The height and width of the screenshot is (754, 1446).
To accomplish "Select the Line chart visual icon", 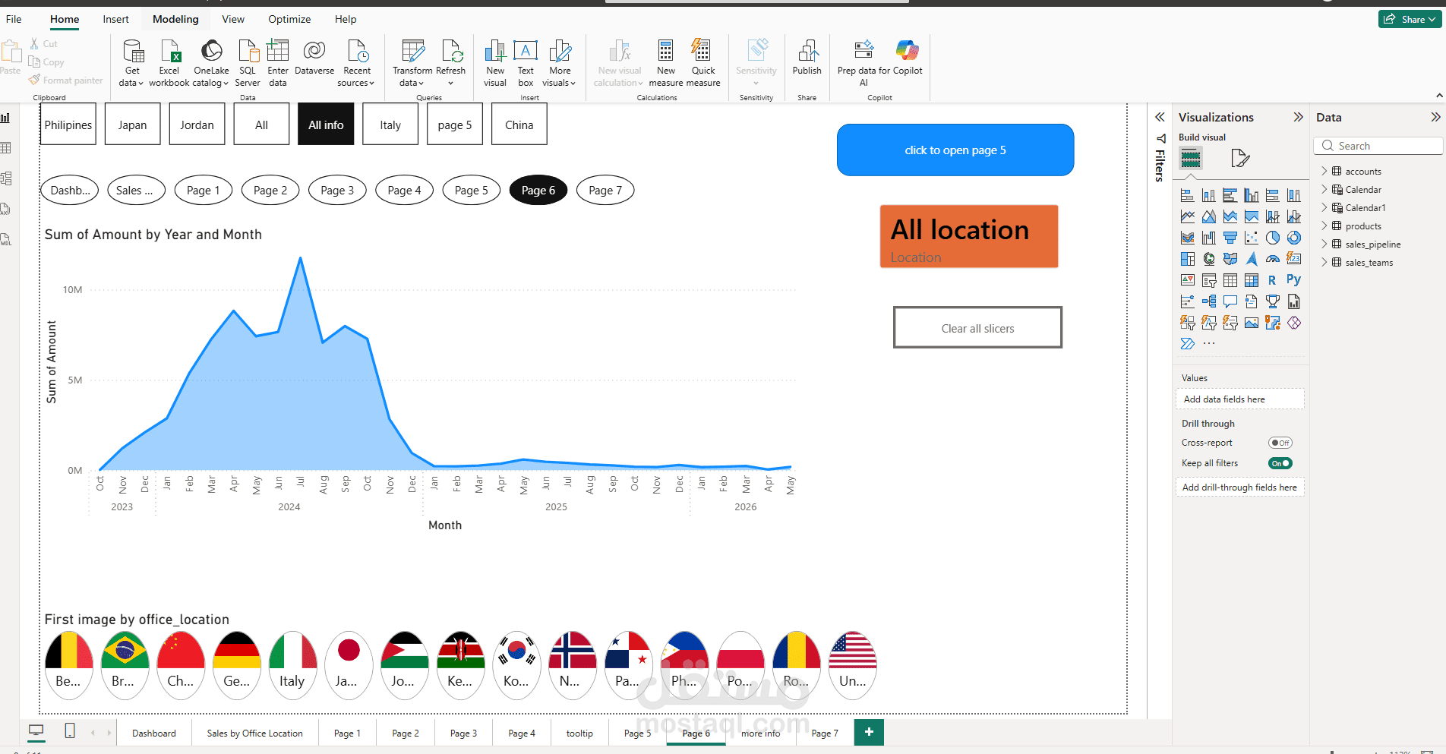I will 1188,216.
